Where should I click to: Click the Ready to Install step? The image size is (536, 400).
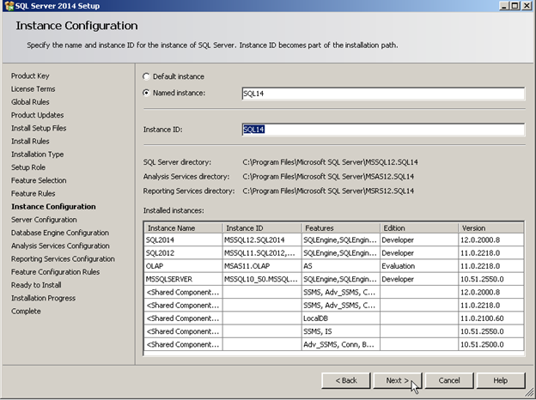click(36, 285)
